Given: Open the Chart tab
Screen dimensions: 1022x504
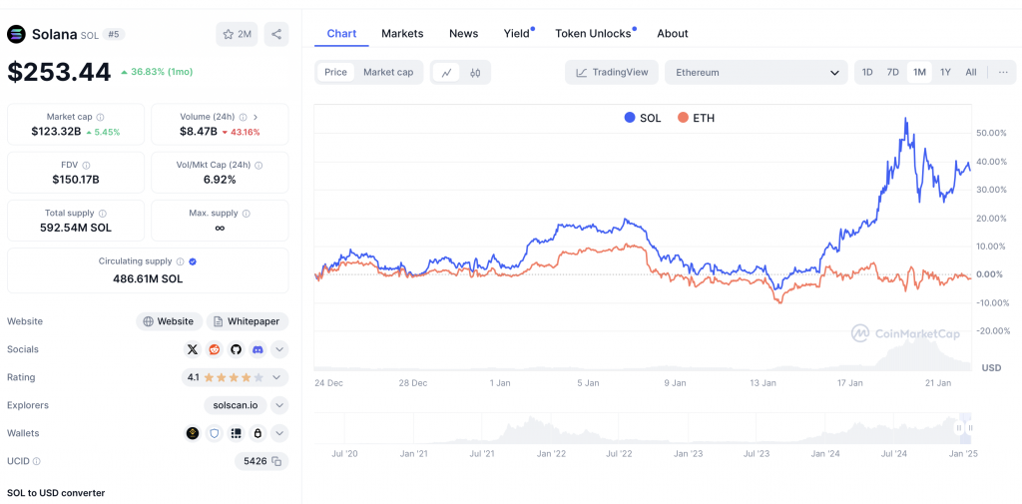Looking at the screenshot, I should (x=341, y=33).
